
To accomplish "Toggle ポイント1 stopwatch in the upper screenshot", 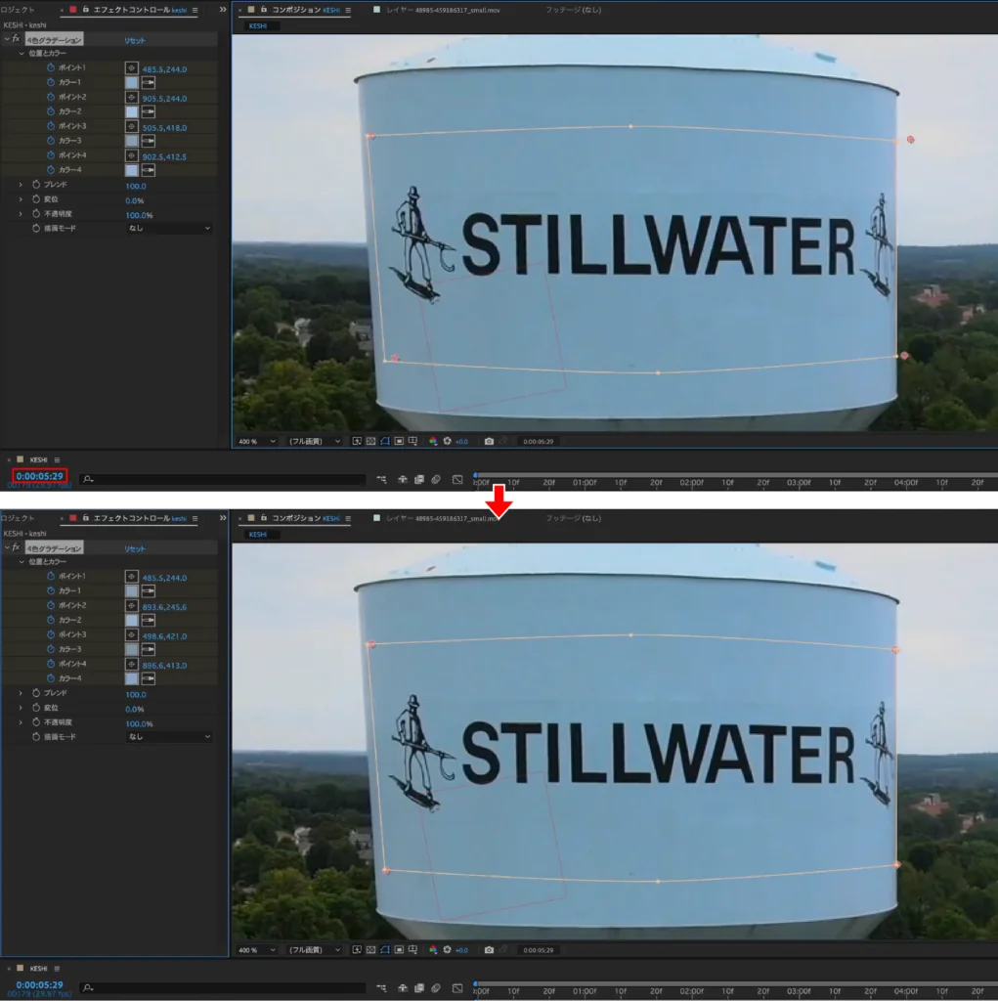I will 51,67.
